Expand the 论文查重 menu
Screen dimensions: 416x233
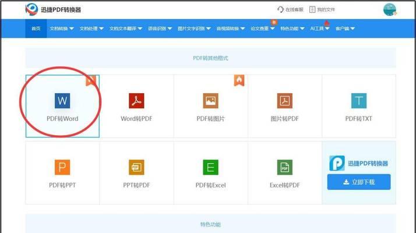262,29
